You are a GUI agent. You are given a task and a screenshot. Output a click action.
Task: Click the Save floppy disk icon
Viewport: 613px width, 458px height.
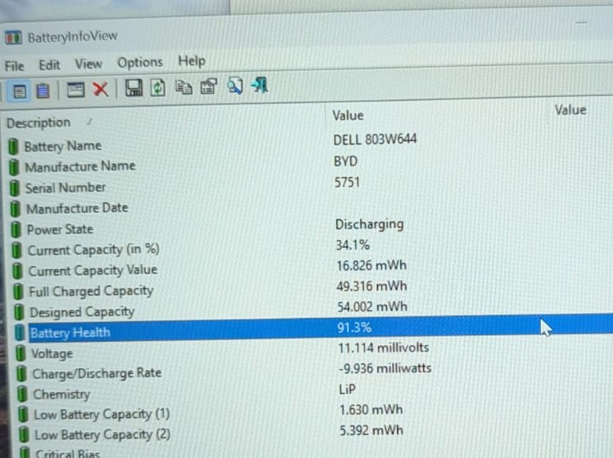tap(134, 87)
